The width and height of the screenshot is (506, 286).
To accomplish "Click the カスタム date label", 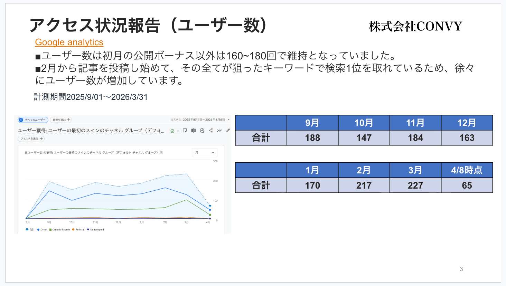I will [176, 120].
